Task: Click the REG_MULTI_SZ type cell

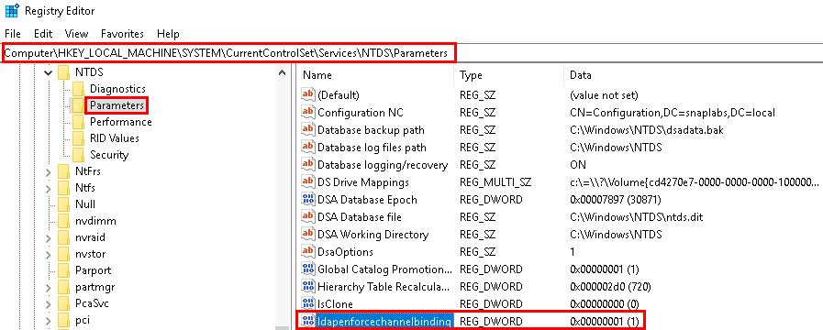Action: coord(495,182)
